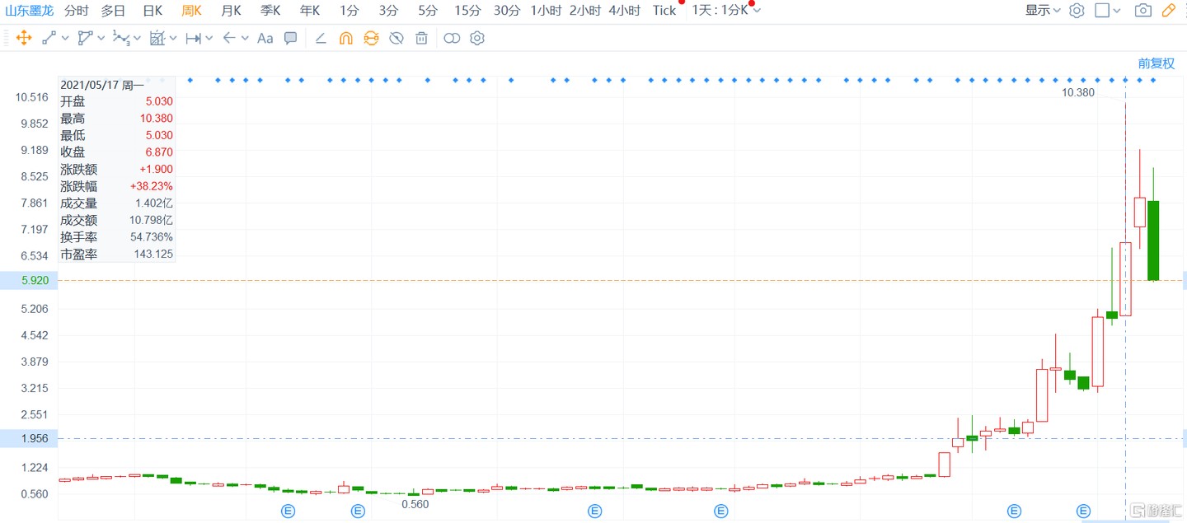Take a chart screenshot with camera icon

1143,11
